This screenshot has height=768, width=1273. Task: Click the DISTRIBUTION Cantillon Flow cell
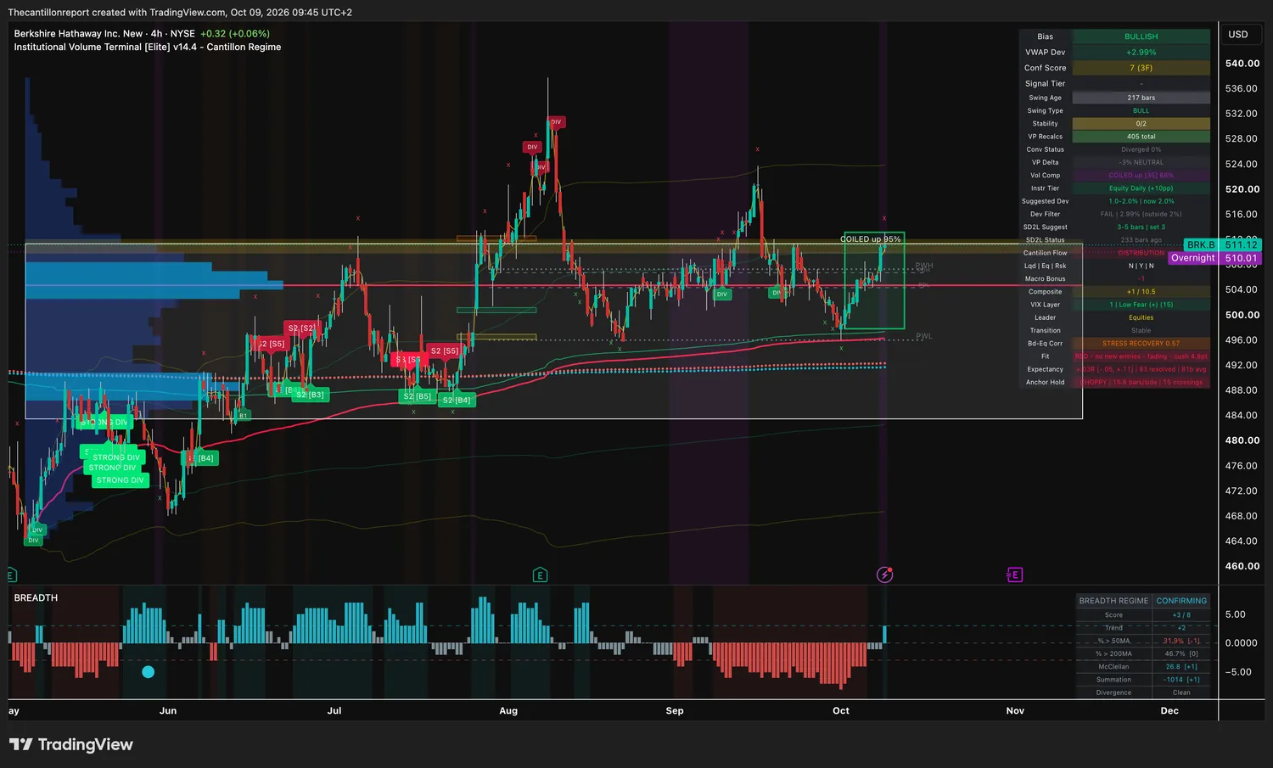coord(1141,253)
